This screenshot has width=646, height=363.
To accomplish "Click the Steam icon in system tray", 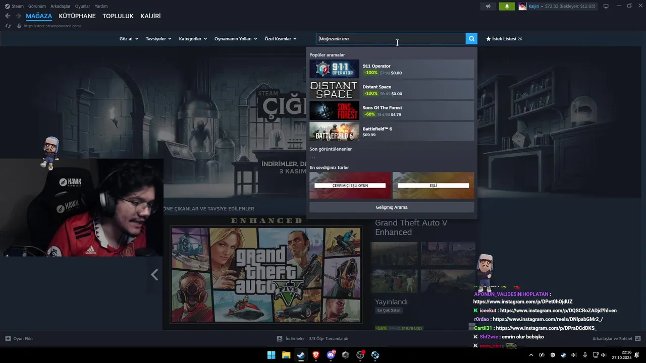I will click(x=563, y=355).
